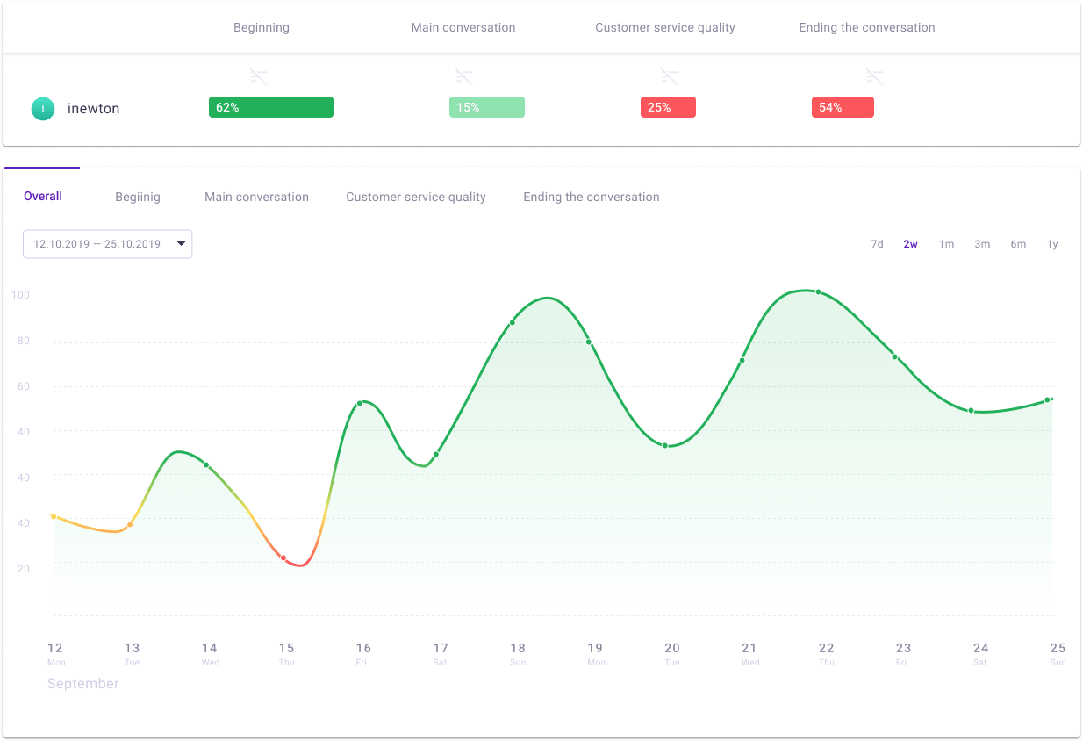Switch to the Customer service quality tab
1083x741 pixels.
415,197
